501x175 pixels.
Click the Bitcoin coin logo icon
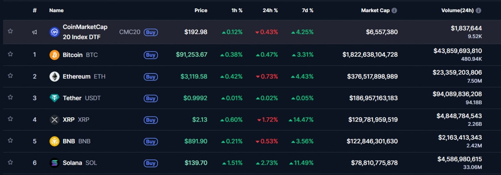click(54, 55)
